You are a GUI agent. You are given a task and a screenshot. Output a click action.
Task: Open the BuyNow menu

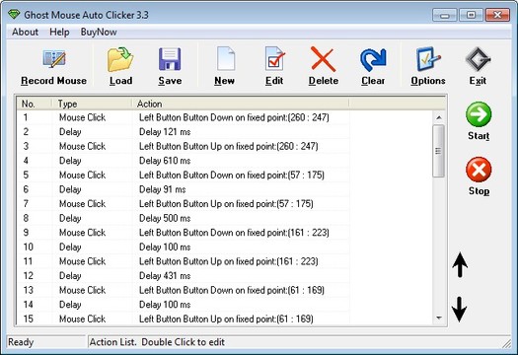coord(99,32)
